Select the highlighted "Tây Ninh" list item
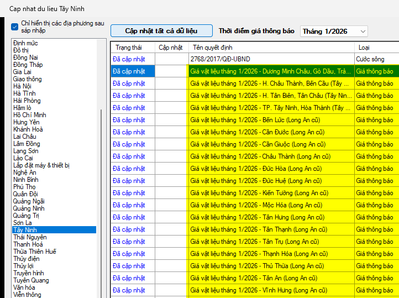 click(x=25, y=230)
